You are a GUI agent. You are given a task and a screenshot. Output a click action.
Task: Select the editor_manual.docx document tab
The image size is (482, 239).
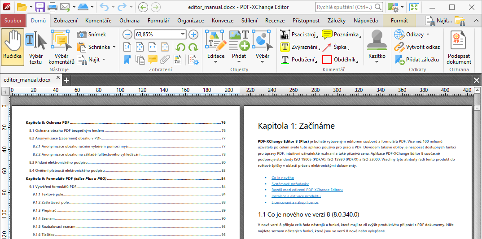(x=27, y=80)
